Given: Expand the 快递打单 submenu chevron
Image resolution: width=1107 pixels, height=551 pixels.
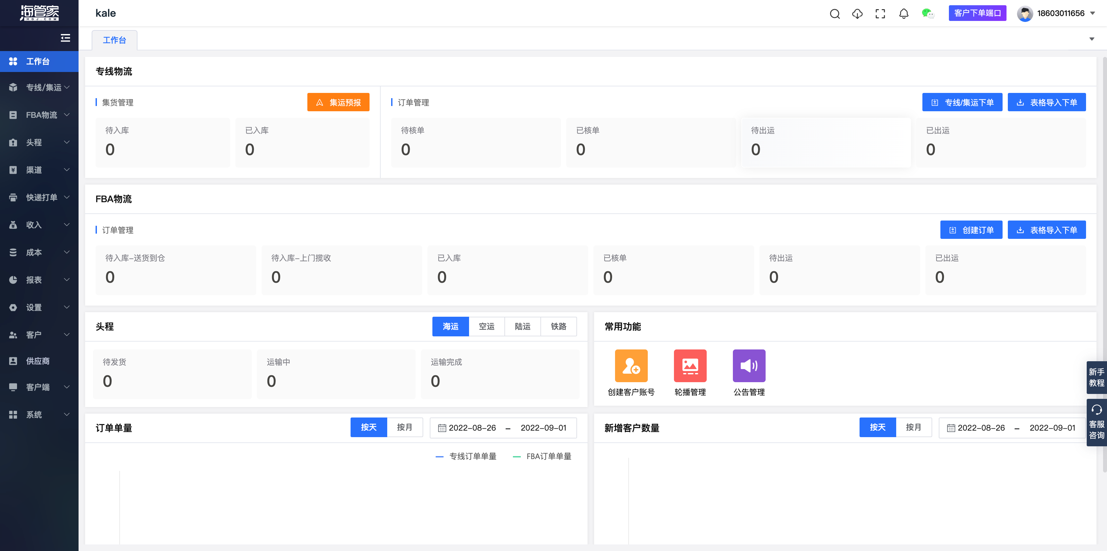Looking at the screenshot, I should 66,197.
